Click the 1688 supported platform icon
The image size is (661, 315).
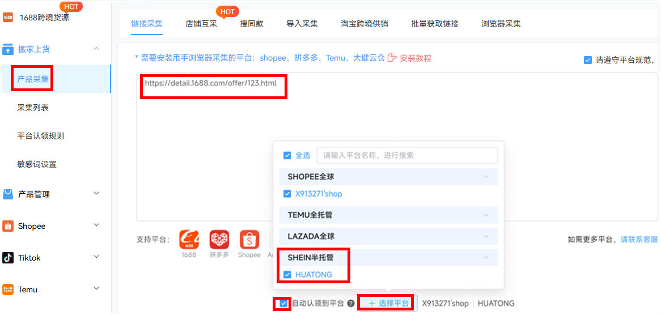[x=189, y=240]
